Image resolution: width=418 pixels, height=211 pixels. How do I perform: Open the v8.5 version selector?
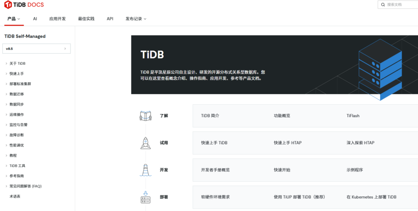(36, 49)
